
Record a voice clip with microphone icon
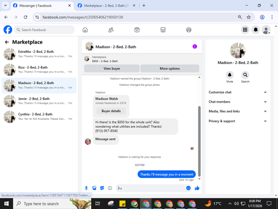point(86,188)
